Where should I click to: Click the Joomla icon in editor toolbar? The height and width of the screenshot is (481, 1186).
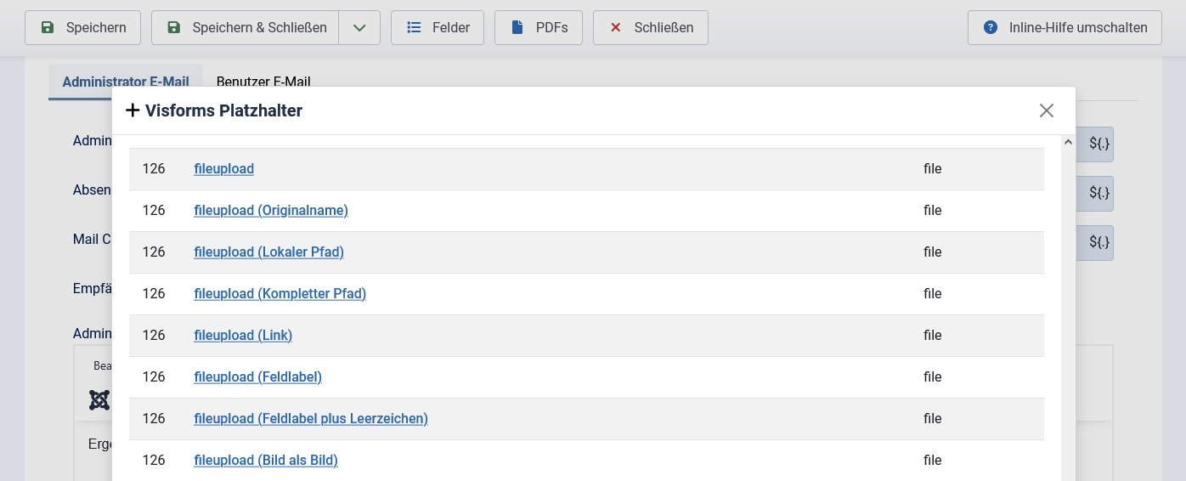[x=99, y=400]
